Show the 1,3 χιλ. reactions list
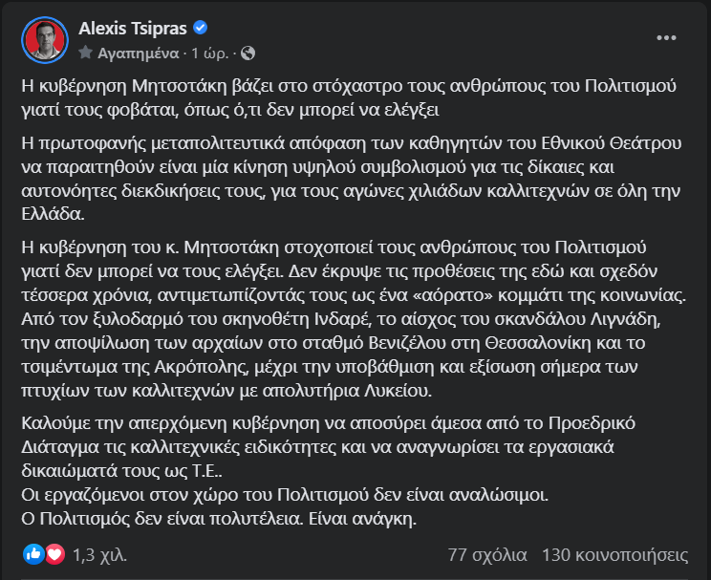Image resolution: width=711 pixels, height=580 pixels. tap(99, 554)
